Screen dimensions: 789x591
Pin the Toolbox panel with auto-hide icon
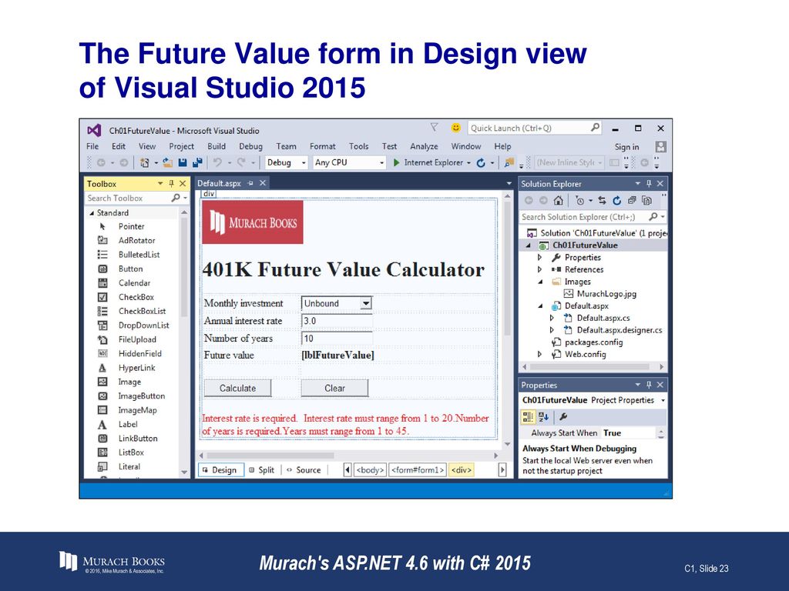(x=171, y=183)
